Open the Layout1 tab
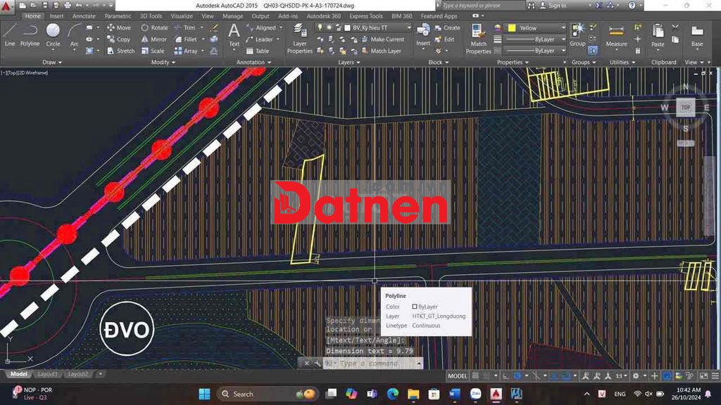This screenshot has width=721, height=405. pos(48,374)
